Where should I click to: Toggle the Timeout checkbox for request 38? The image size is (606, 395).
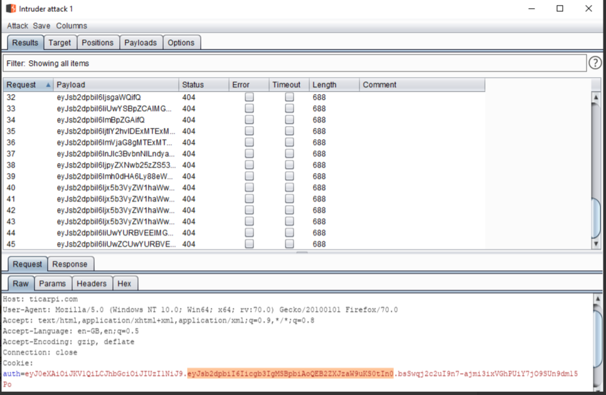(x=289, y=165)
